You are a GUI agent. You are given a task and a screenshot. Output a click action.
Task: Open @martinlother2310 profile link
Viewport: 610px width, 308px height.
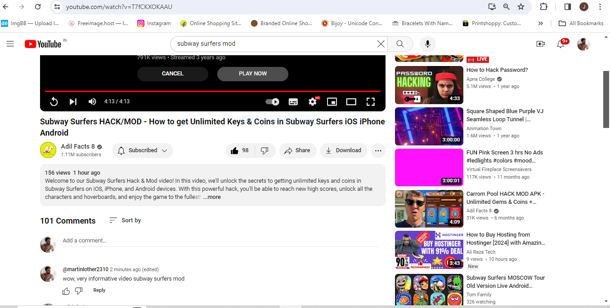click(x=85, y=269)
